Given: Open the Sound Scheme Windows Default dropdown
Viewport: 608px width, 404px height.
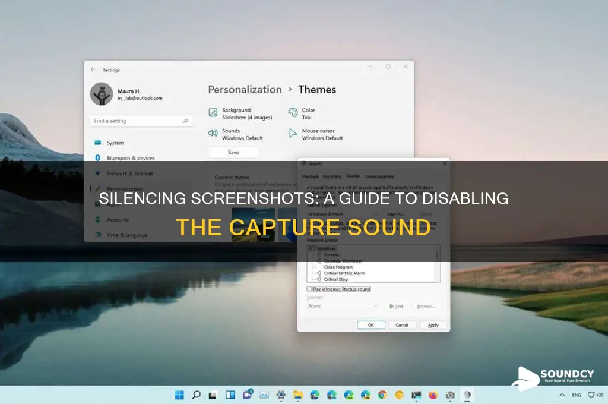Looking at the screenshot, I should coord(343,214).
